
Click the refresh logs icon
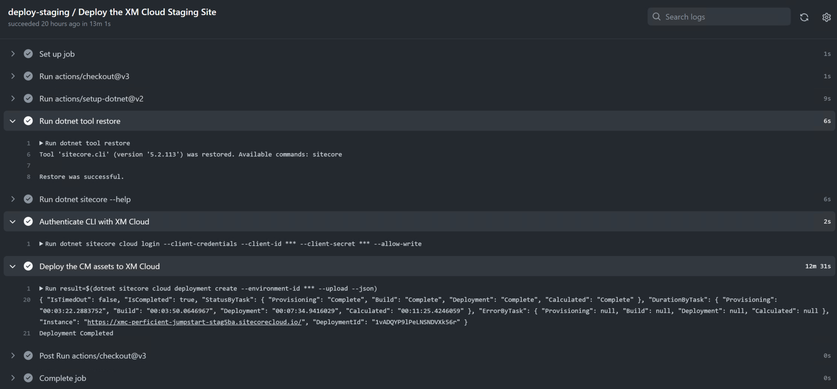(805, 17)
